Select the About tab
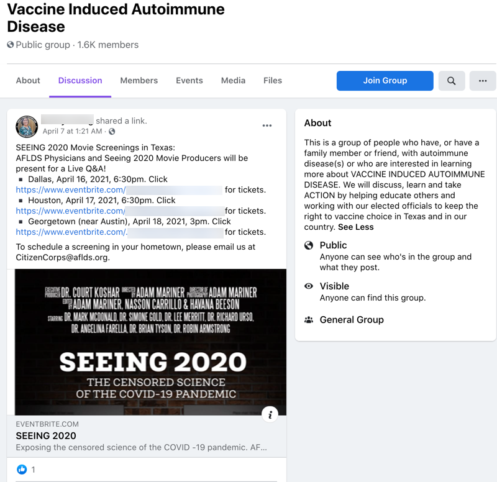This screenshot has height=482, width=497. point(27,80)
